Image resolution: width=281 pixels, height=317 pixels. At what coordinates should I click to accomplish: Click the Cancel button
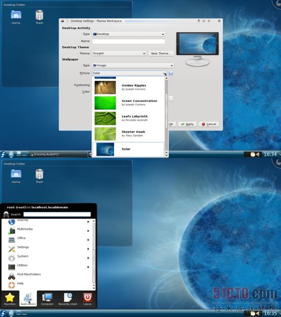pos(209,124)
